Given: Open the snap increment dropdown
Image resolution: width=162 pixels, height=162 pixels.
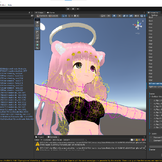Looking at the screenshot, I should (76, 16).
